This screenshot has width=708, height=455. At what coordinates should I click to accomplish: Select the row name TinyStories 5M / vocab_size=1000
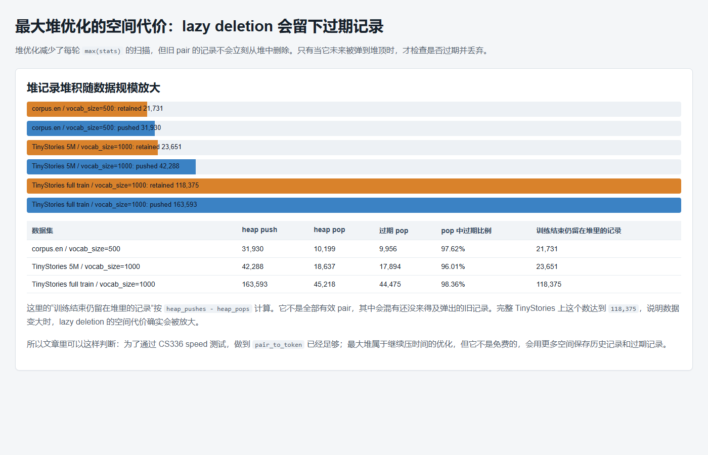click(86, 266)
